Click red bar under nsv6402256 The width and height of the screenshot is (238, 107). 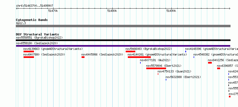(x=210, y=63)
